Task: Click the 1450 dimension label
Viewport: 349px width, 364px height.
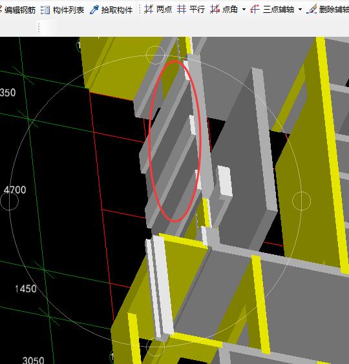Action: pos(26,288)
